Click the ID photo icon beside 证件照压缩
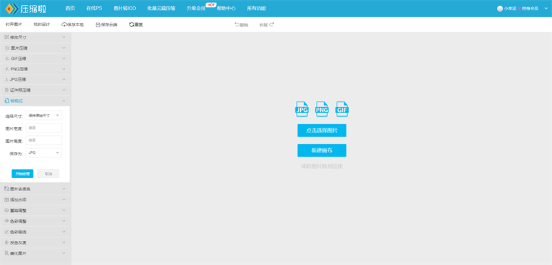552x265 pixels. click(x=7, y=90)
